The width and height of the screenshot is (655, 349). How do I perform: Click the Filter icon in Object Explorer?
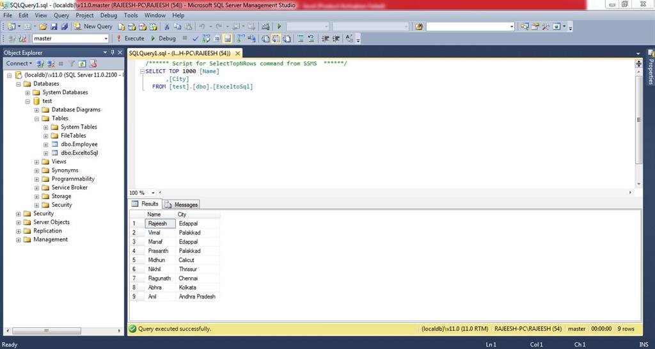pyautogui.click(x=72, y=63)
